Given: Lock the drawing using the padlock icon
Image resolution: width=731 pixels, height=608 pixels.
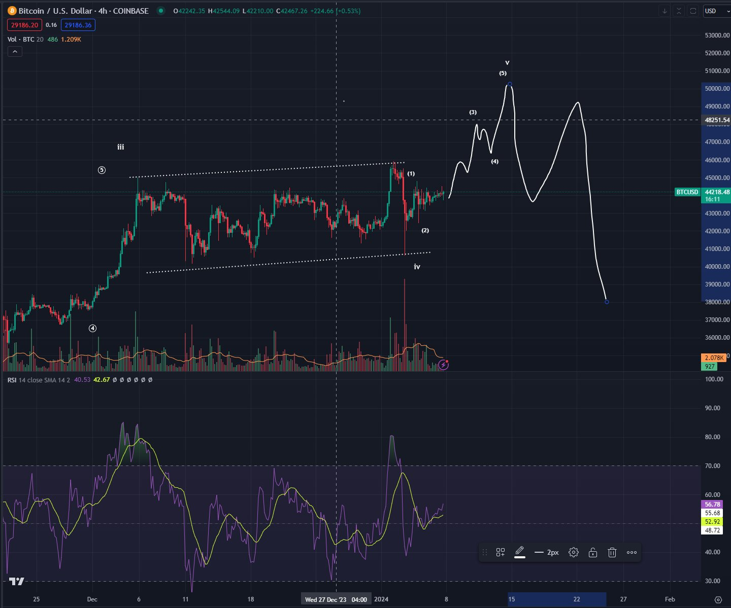Looking at the screenshot, I should click(x=593, y=552).
